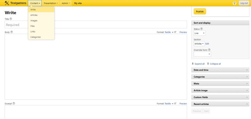Screen dimensions: 251x119
Task: Click the Title input field
Action: [x=96, y=25]
